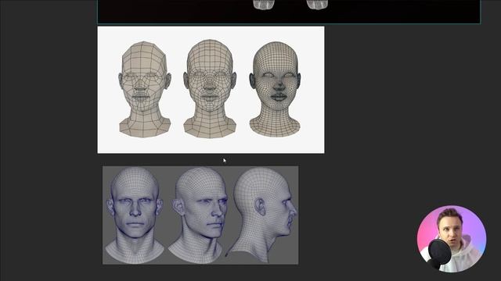Click the black reference image at top
Screen dimensions: 501x281
289,12
